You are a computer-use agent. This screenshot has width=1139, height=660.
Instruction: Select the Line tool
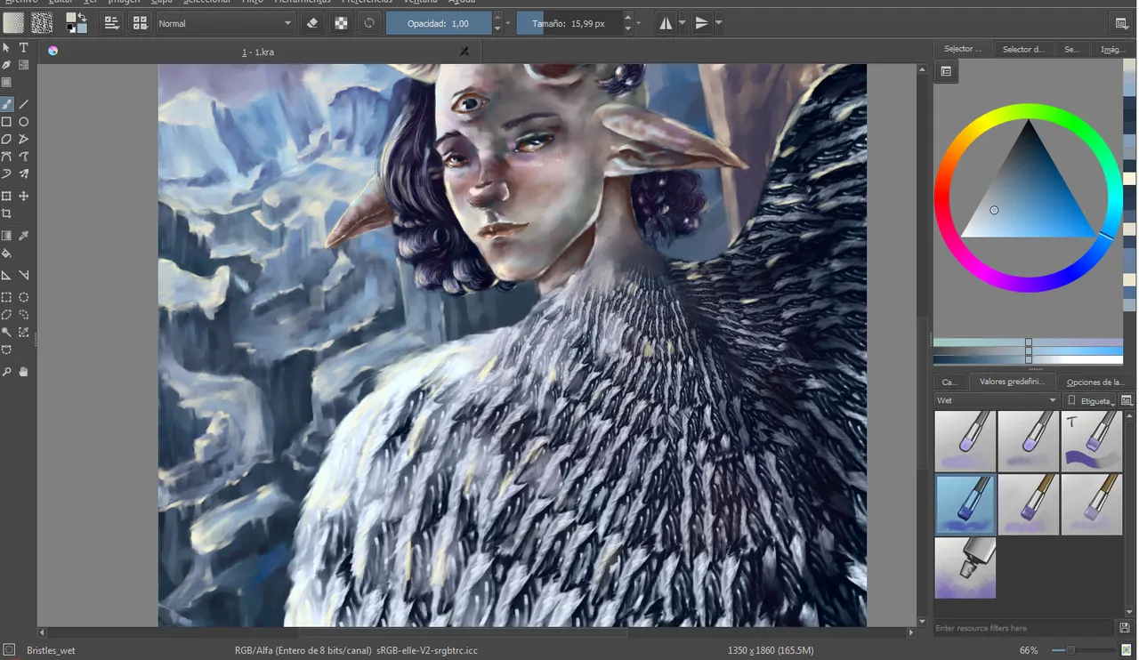pyautogui.click(x=24, y=104)
